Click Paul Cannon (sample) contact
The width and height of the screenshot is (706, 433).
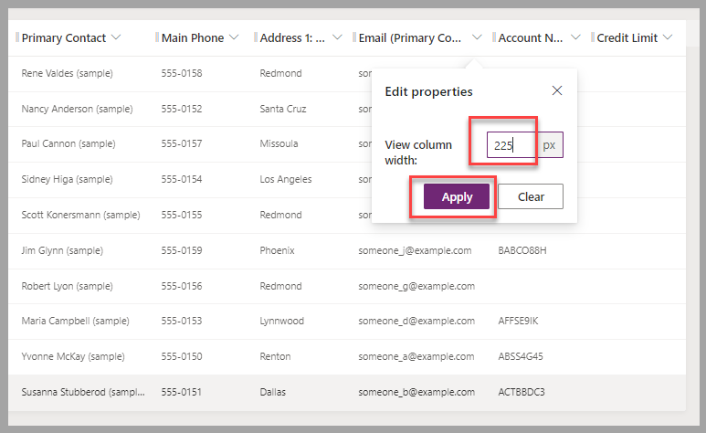pos(68,143)
